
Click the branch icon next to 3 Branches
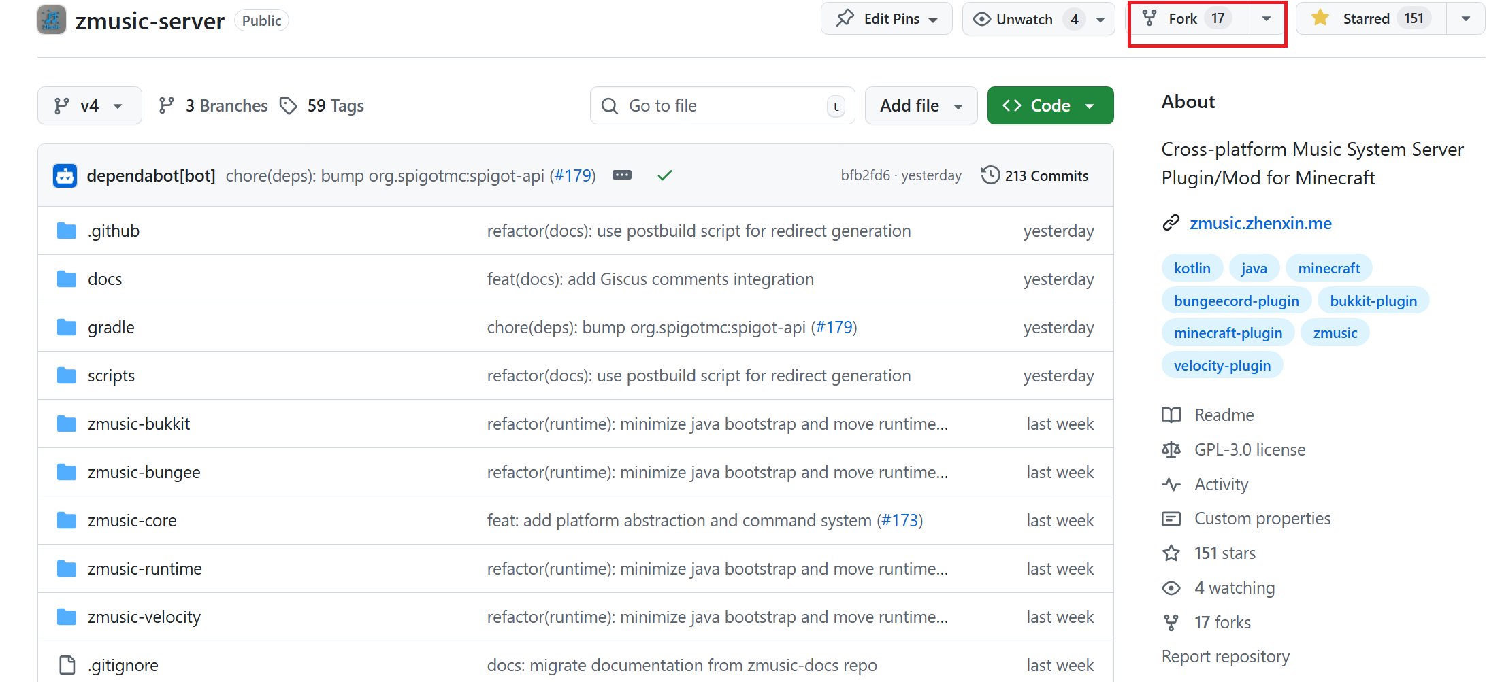[167, 105]
